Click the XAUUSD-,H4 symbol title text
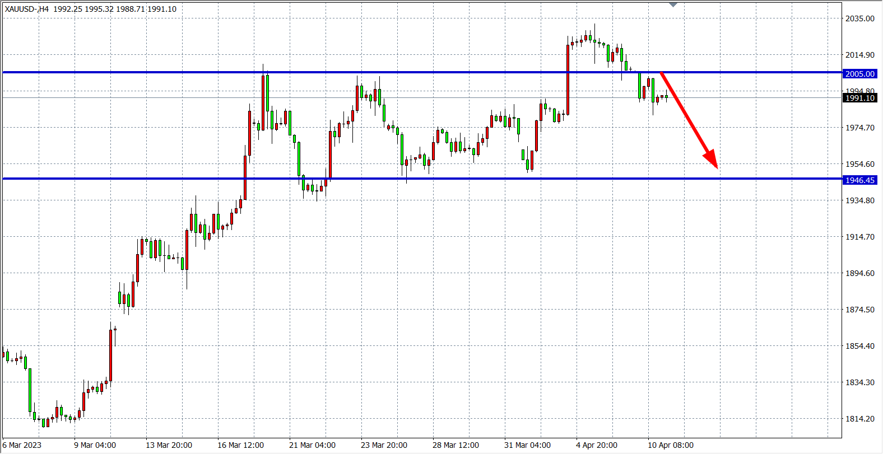The width and height of the screenshot is (883, 454). click(27, 9)
